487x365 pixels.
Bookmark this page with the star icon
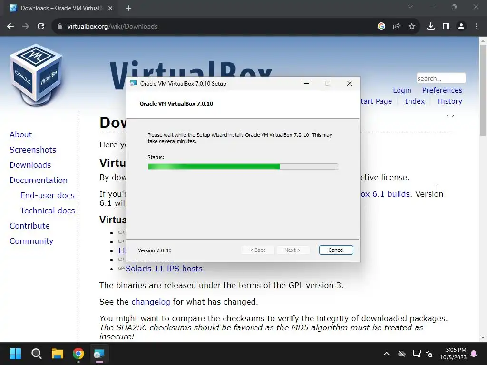pos(411,27)
